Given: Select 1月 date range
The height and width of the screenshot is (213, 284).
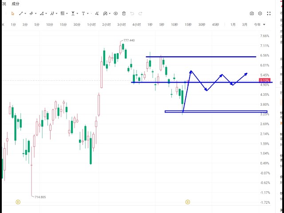Looking at the screenshot, I should tap(233, 25).
